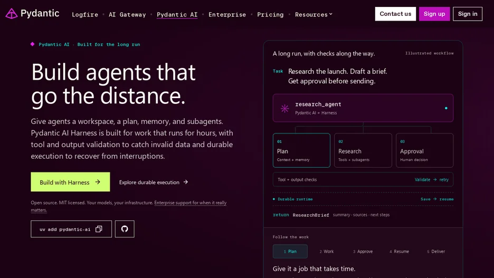The height and width of the screenshot is (278, 494).
Task: Click the 'Follow the work' label
Action: [x=290, y=237]
